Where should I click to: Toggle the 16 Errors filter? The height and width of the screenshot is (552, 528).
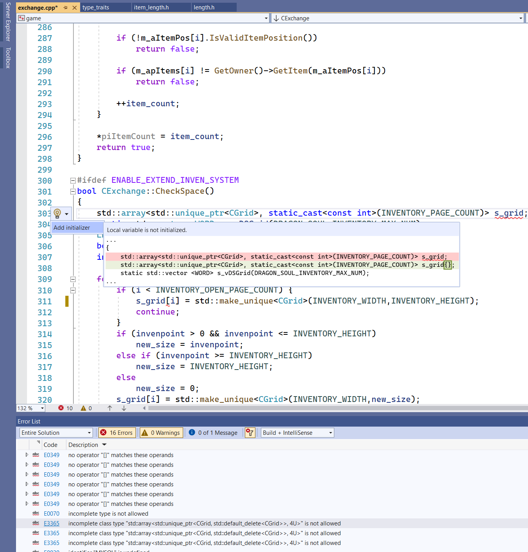click(x=117, y=432)
